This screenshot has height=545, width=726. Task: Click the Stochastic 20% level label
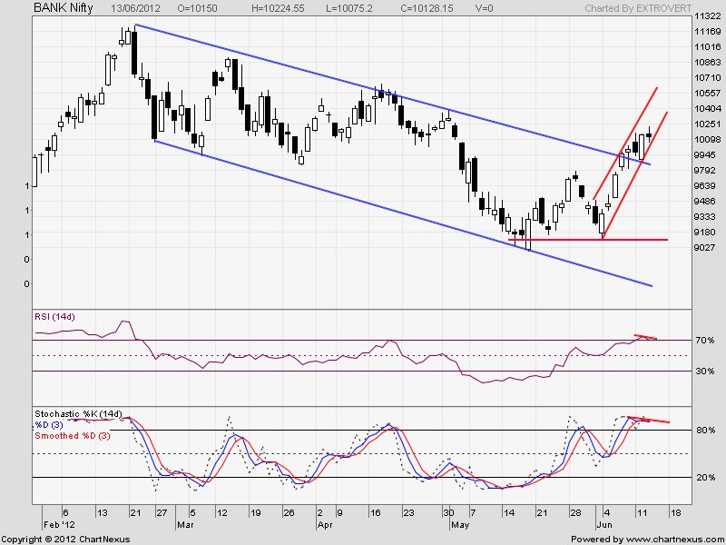click(704, 478)
